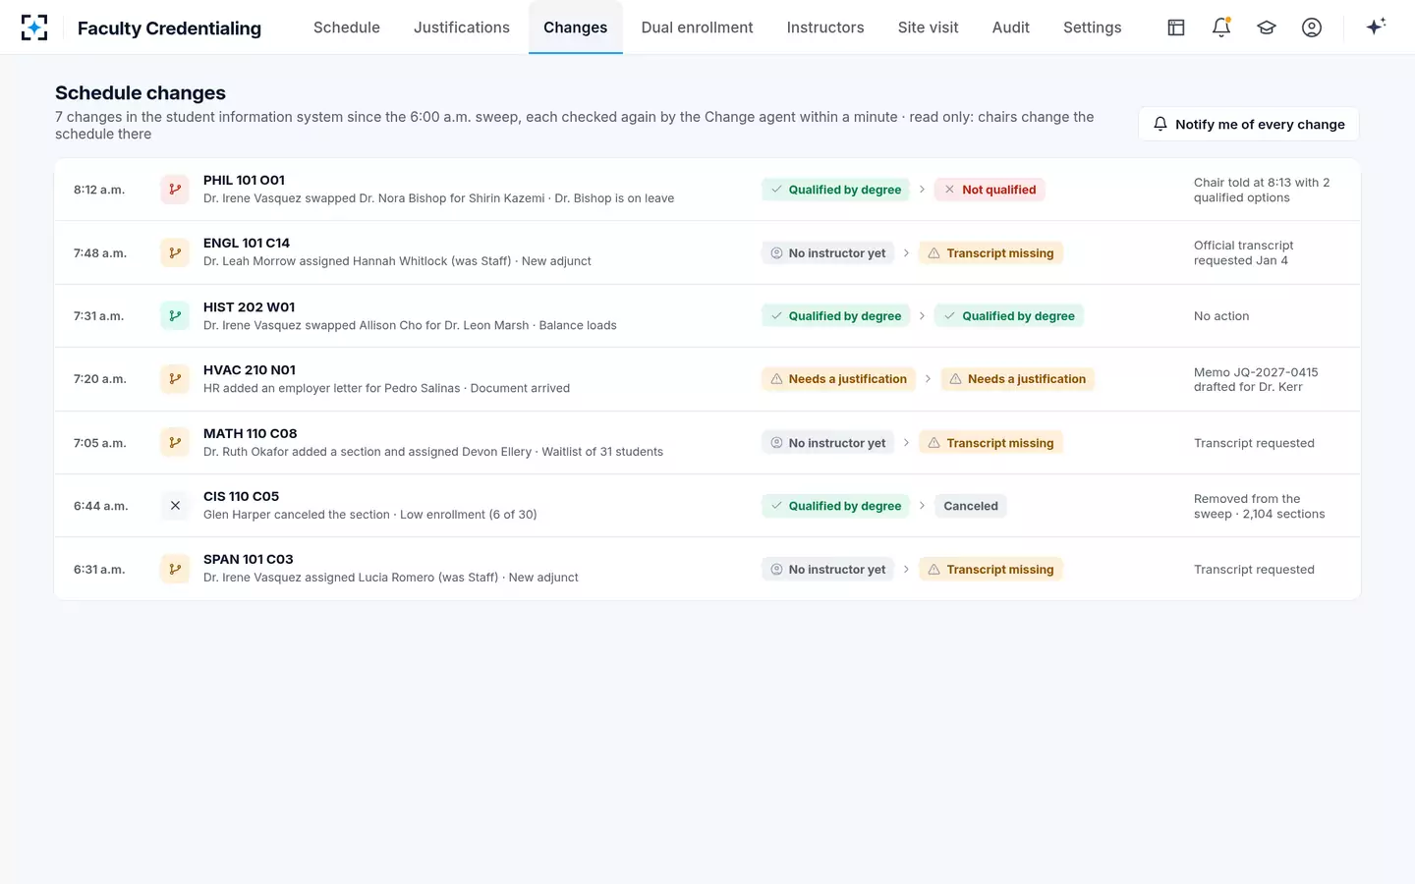The image size is (1415, 884).
Task: Open the Settings tab
Action: click(1093, 28)
